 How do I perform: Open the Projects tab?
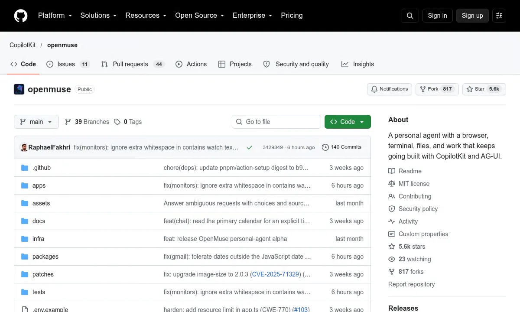coord(235,64)
